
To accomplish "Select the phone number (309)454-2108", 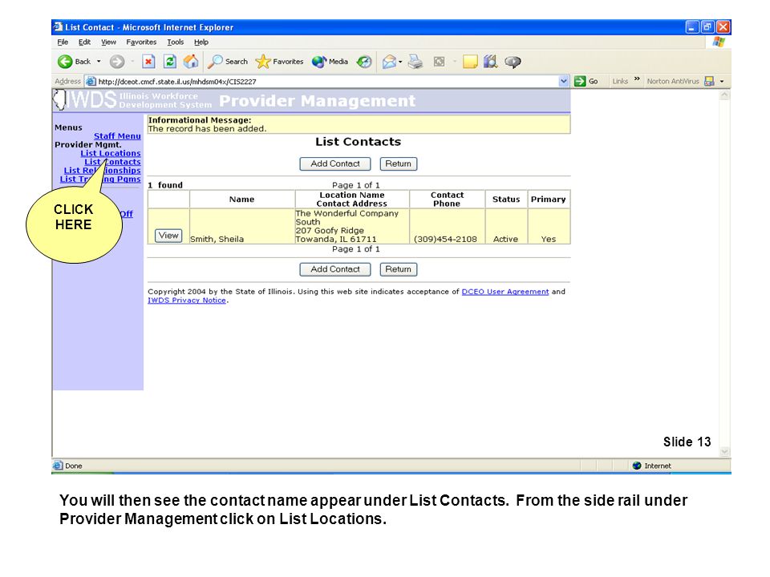I will pyautogui.click(x=445, y=239).
